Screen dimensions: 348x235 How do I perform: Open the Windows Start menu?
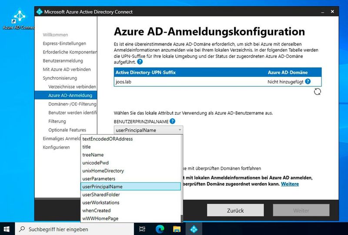coord(7,229)
